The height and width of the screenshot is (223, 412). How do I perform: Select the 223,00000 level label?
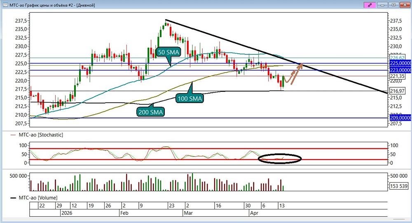[400, 70]
